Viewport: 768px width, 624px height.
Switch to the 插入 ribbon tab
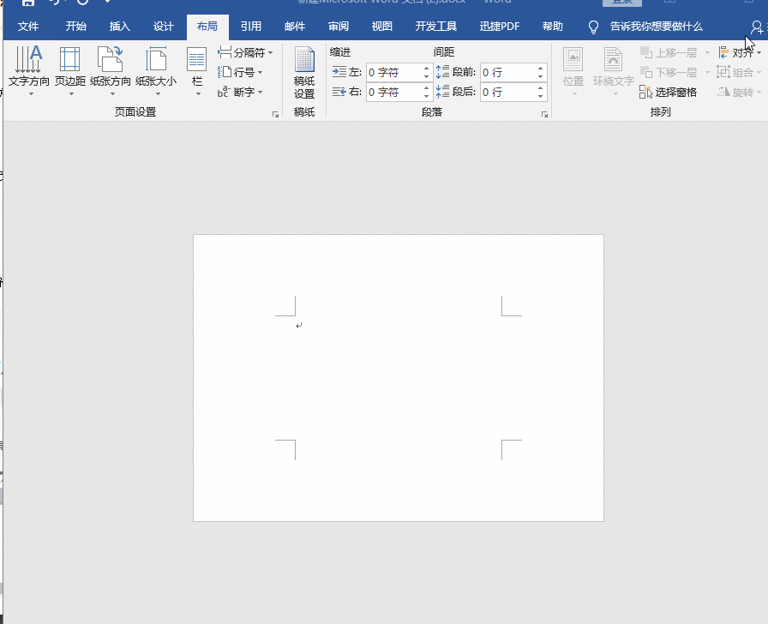click(x=119, y=27)
